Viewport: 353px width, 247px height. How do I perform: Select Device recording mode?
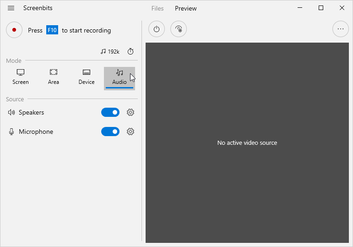pos(87,77)
